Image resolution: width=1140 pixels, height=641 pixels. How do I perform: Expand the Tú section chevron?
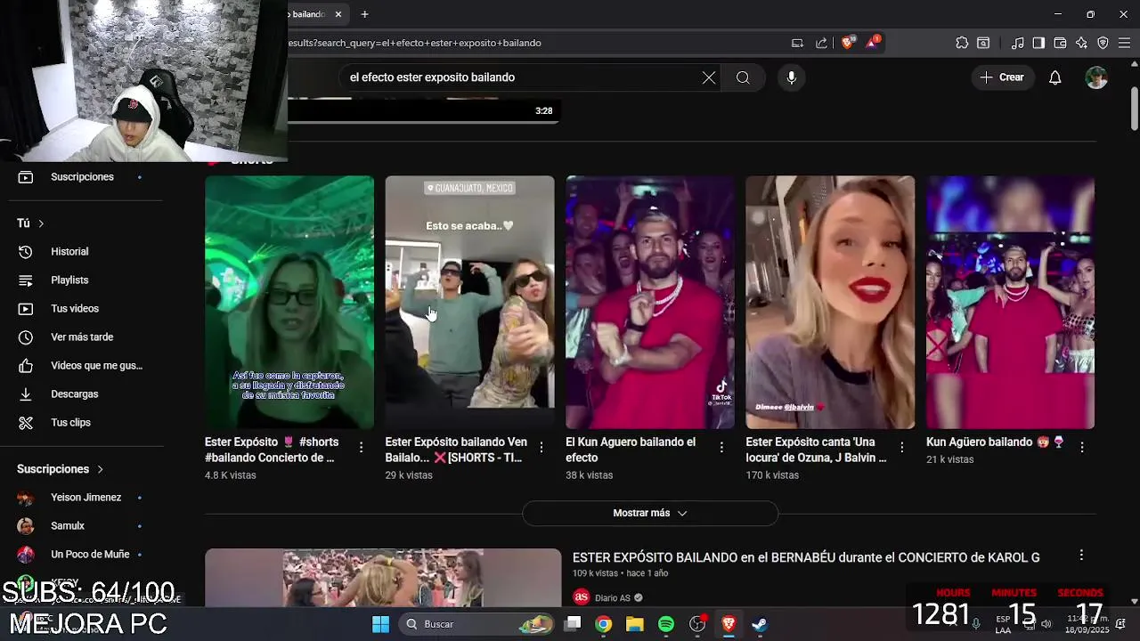[x=41, y=223]
